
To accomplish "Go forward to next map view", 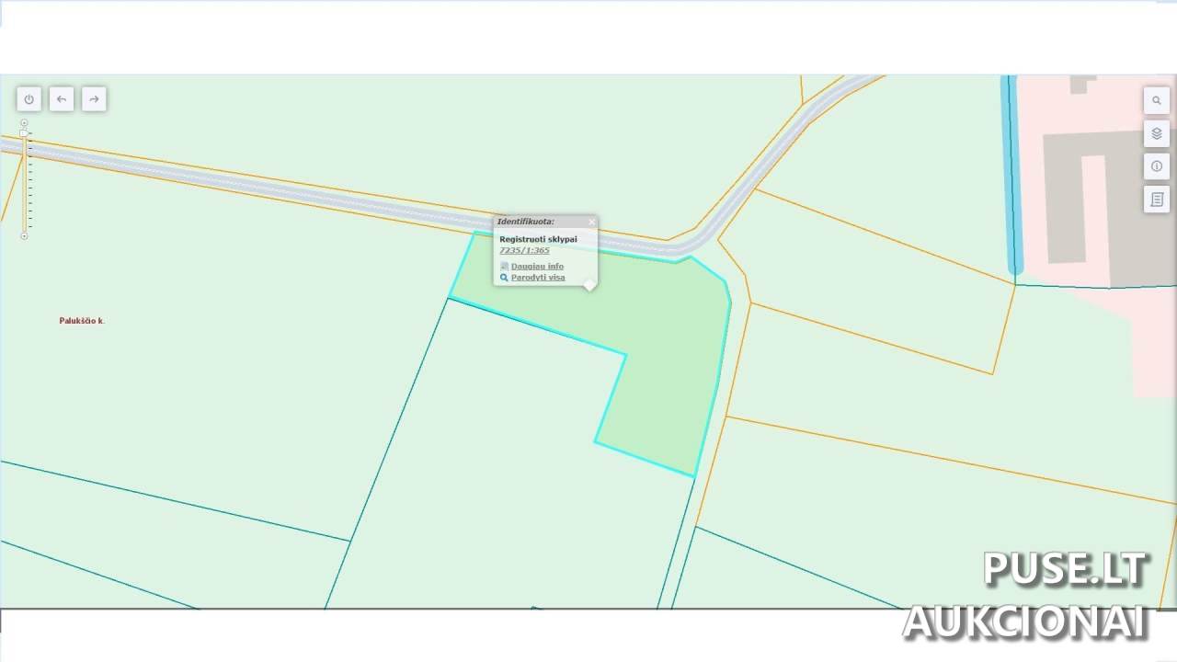I will click(94, 99).
